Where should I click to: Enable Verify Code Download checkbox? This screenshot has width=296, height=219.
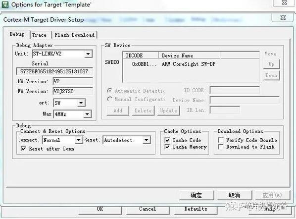coord(221,140)
